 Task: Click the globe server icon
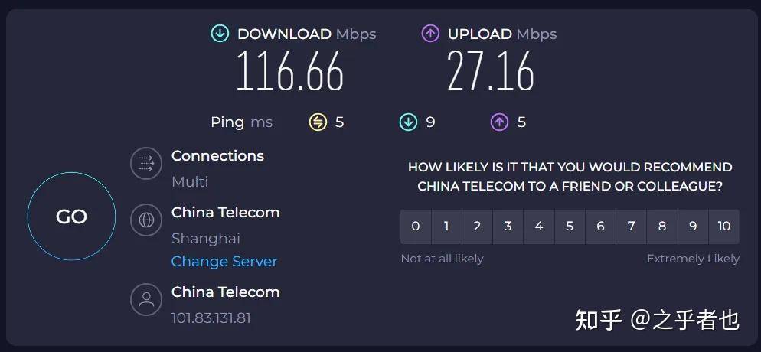pyautogui.click(x=146, y=220)
